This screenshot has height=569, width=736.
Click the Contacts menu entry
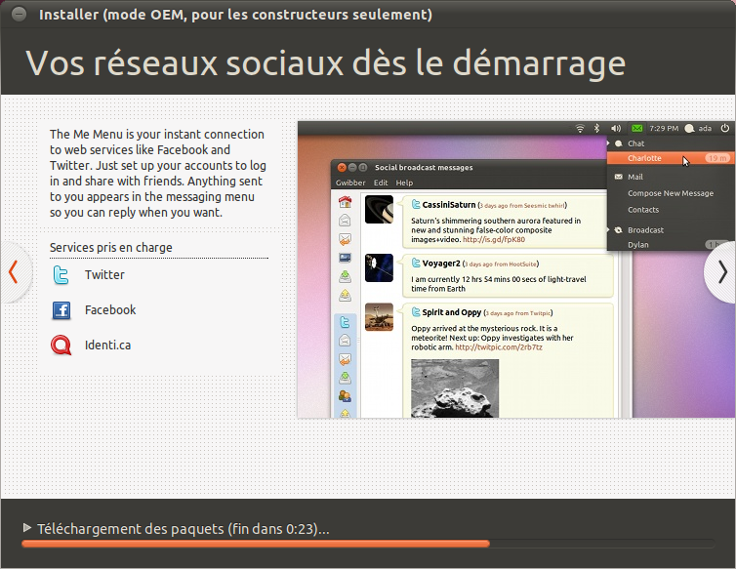coord(643,210)
